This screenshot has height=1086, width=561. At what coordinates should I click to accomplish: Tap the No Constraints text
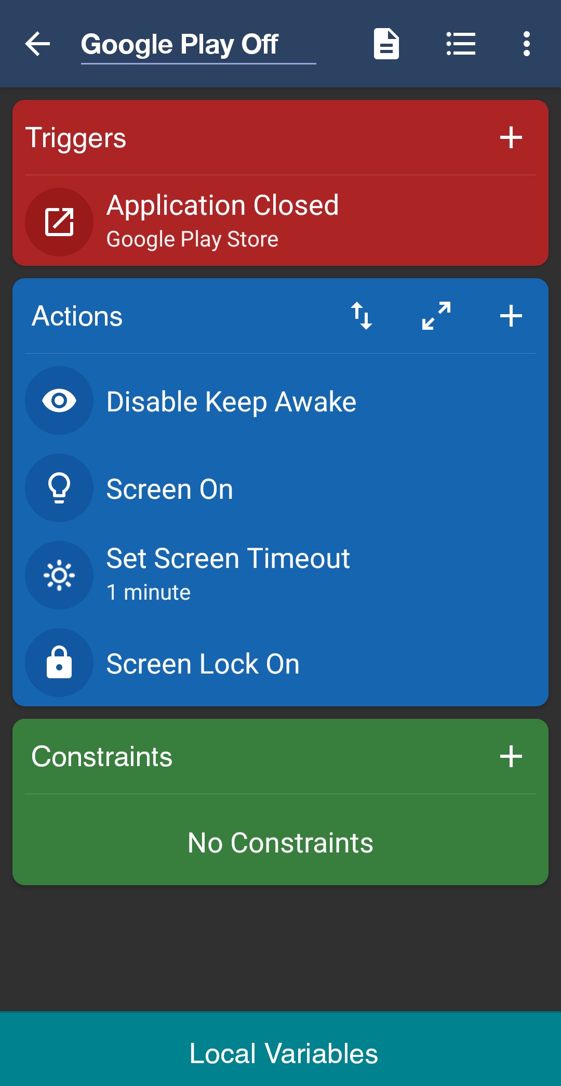coord(280,843)
